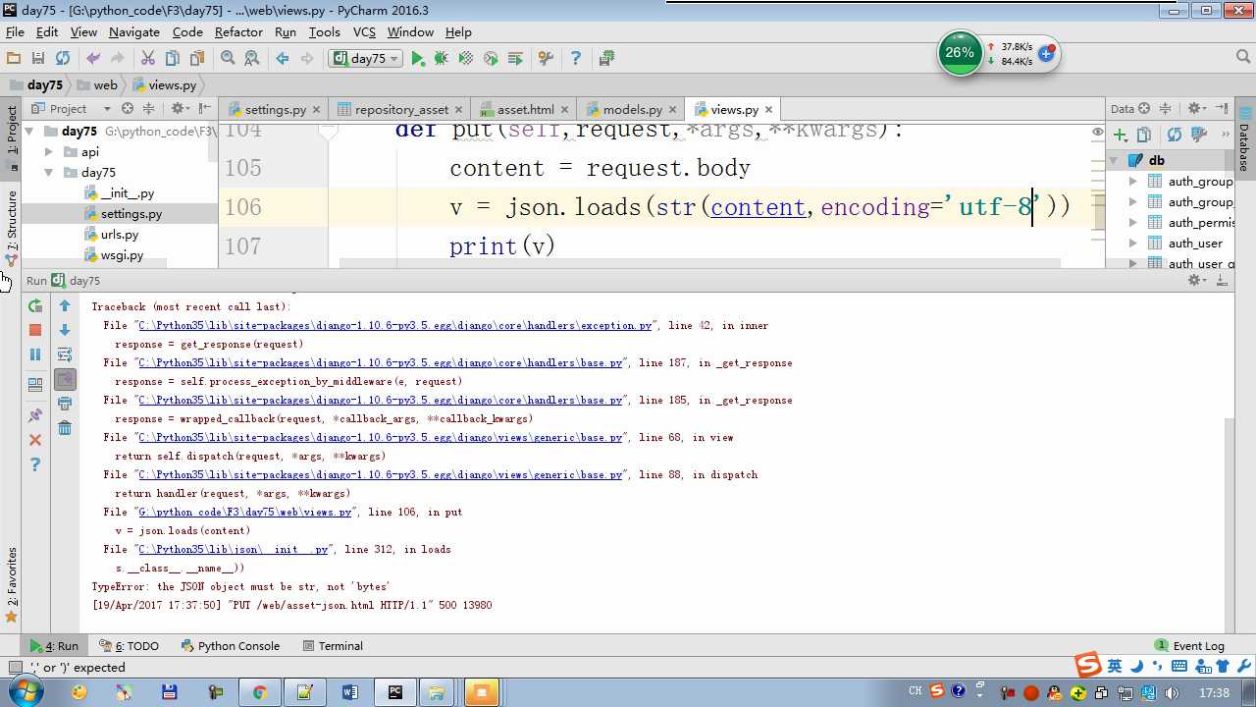Viewport: 1256px width, 707px height.
Task: Clear all Run console output trash icon
Action: (65, 428)
